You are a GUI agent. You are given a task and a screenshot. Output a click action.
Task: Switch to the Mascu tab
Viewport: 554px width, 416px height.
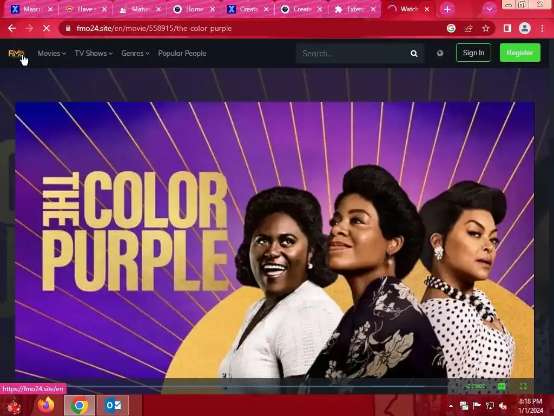click(x=32, y=9)
